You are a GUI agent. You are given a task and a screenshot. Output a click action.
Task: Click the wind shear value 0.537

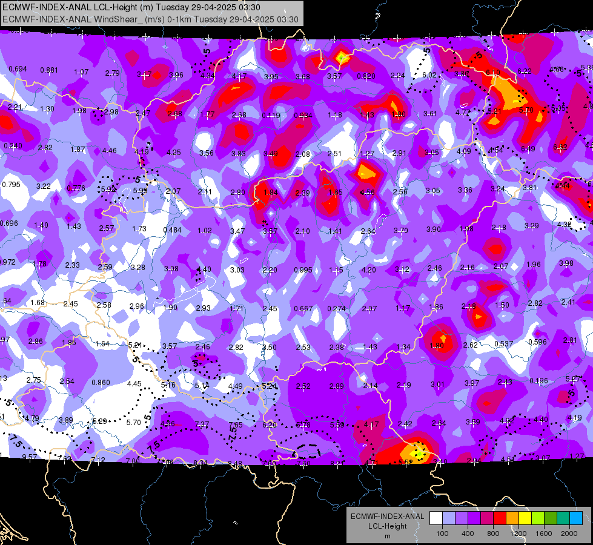point(504,344)
